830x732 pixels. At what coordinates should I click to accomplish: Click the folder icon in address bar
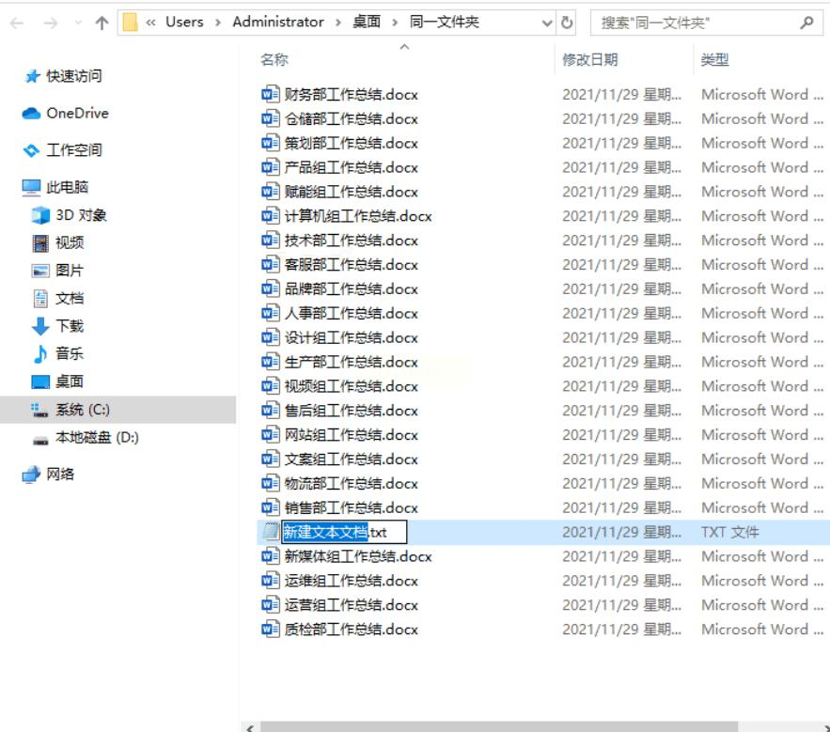(131, 23)
